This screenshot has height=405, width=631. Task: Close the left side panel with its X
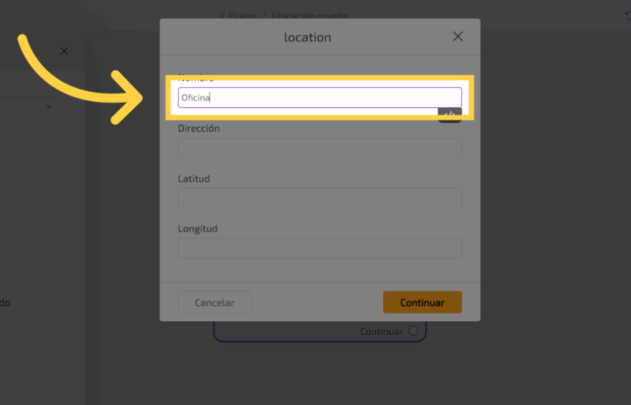64,52
